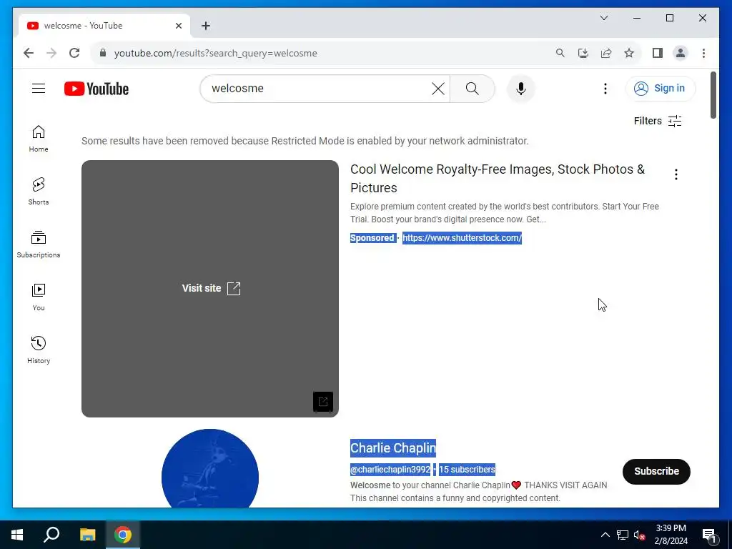Click the YouTube logo
Image resolution: width=732 pixels, height=549 pixels.
(x=97, y=89)
